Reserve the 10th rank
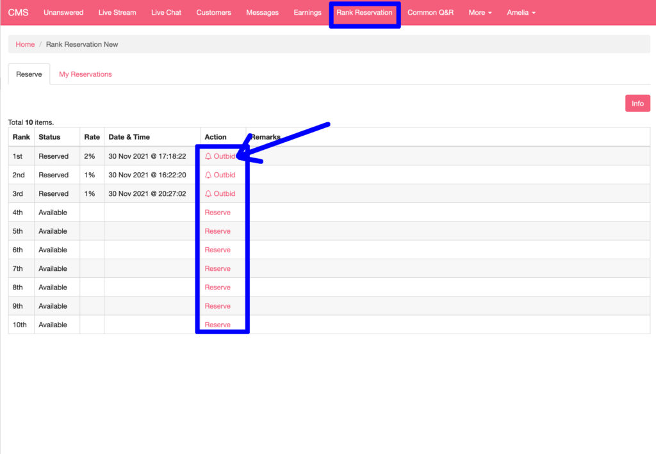656x454 pixels. click(x=218, y=325)
